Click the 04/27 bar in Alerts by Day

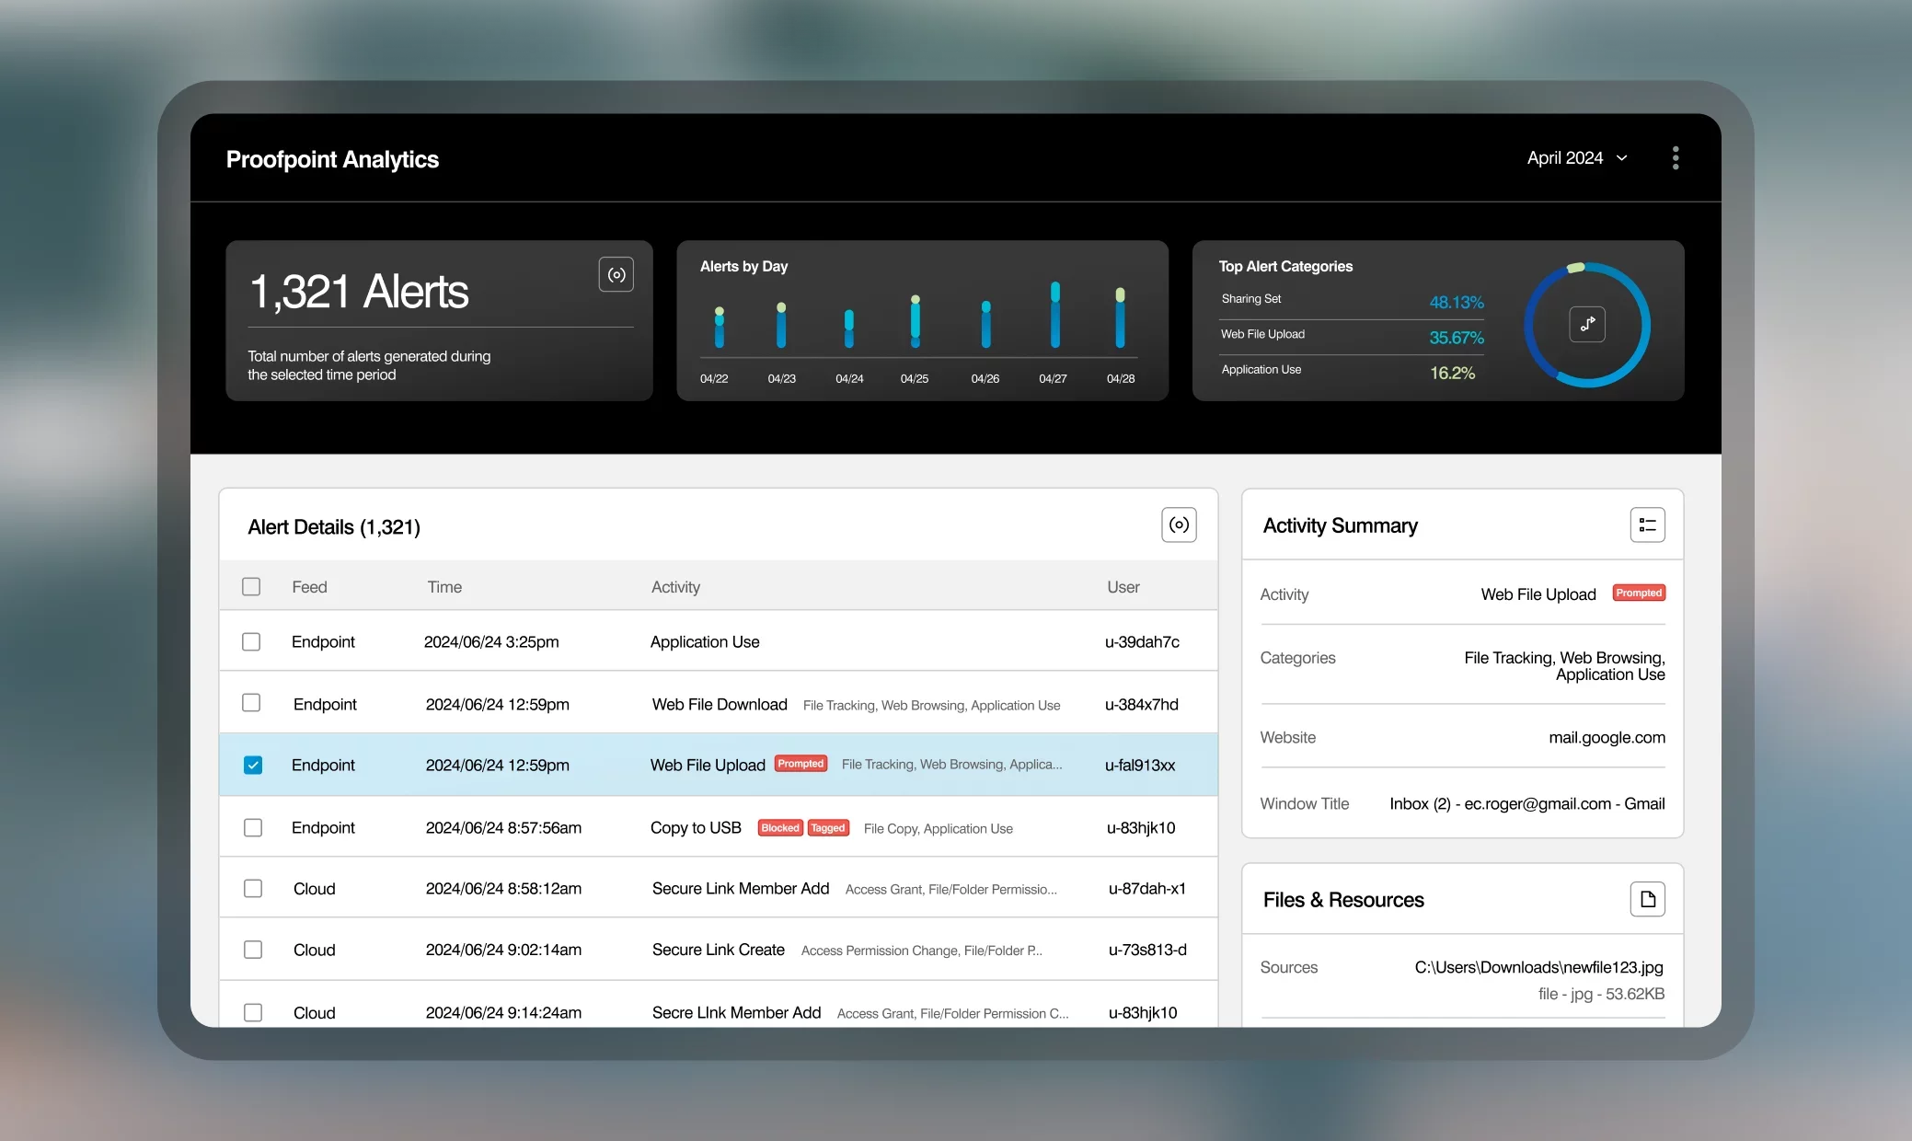pos(1054,316)
